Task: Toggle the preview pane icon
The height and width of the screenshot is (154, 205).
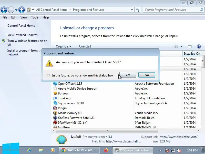Action: coord(190,46)
